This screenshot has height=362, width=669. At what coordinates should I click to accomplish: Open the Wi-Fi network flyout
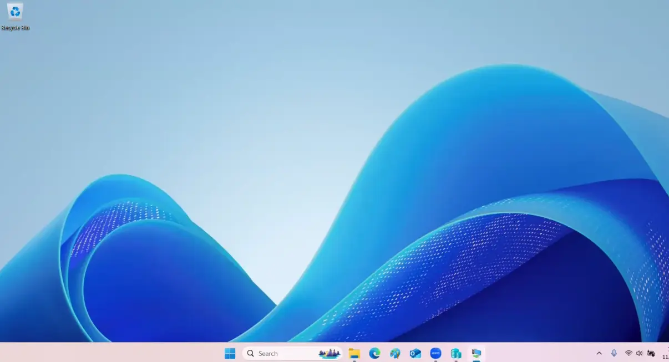point(629,354)
